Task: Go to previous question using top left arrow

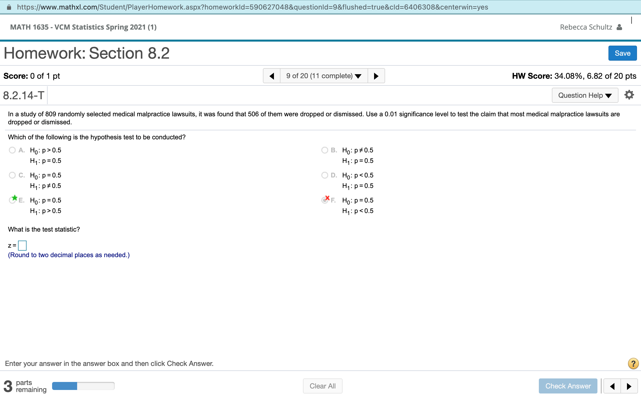Action: [x=272, y=76]
